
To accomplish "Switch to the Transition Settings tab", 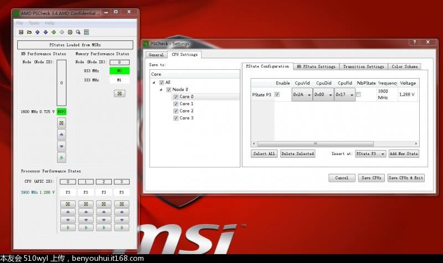I will click(x=363, y=66).
